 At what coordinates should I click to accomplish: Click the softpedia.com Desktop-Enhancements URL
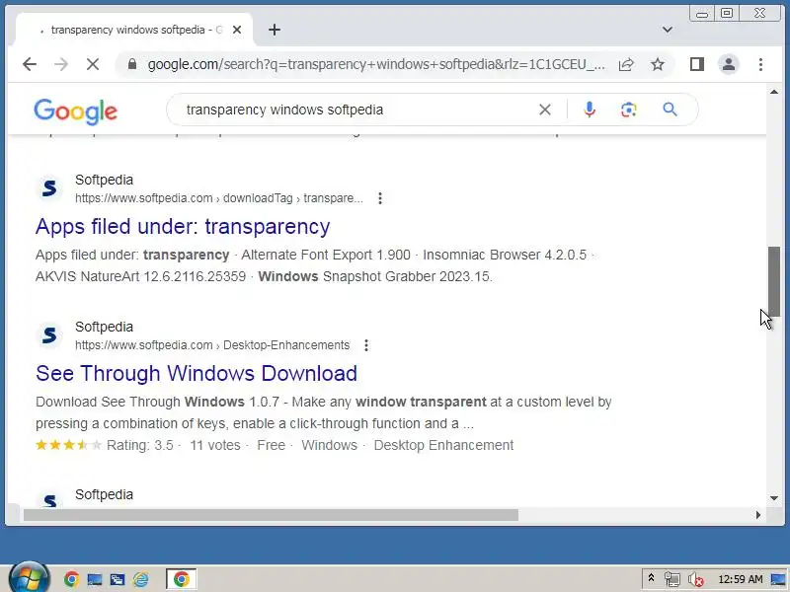[212, 345]
